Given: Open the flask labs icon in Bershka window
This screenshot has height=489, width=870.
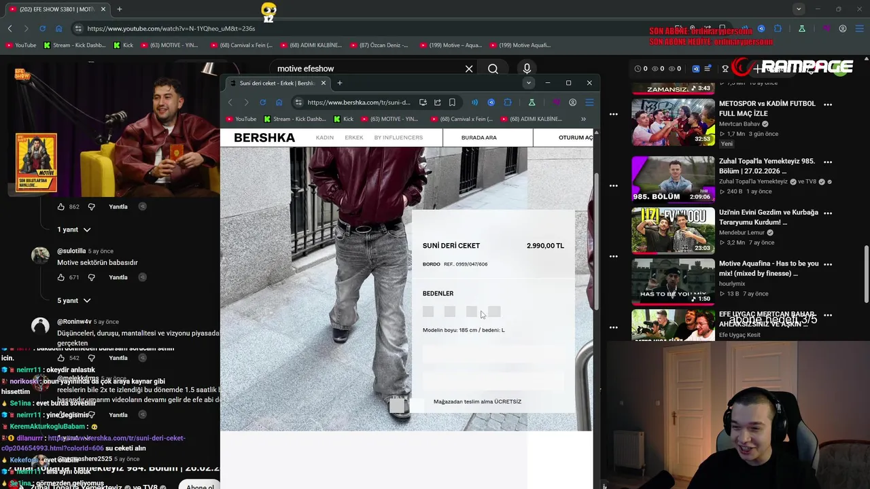Looking at the screenshot, I should point(532,103).
